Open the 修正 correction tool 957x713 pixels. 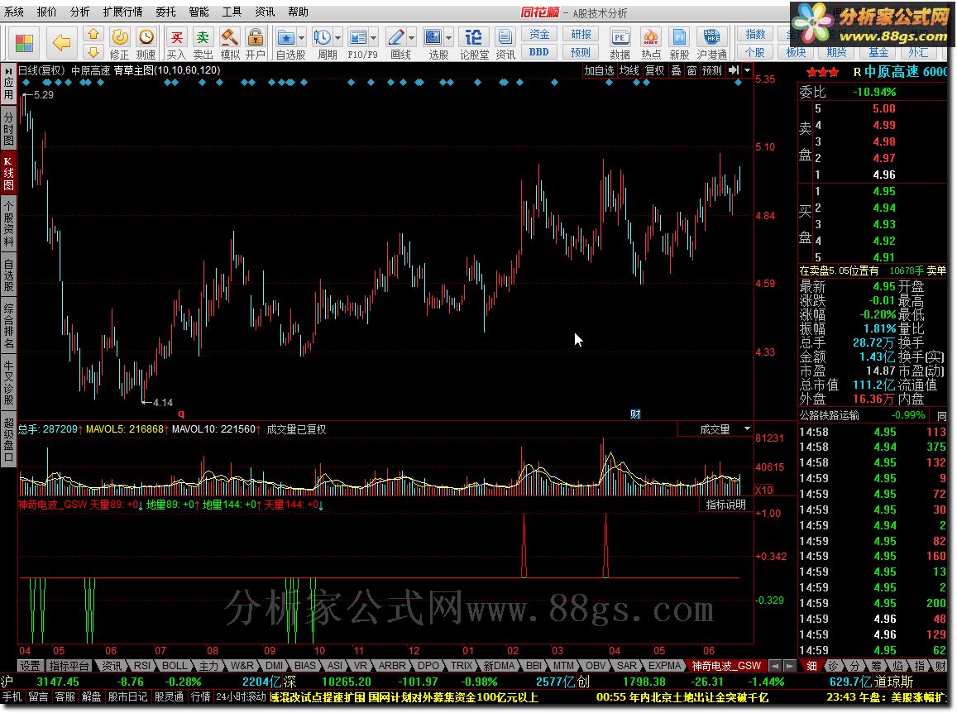pyautogui.click(x=120, y=43)
